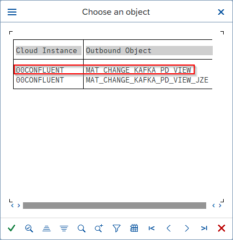Select the MAT_CHANGE_KAFKA_PD_VIEW entry
Screen dimensions: 233x240
pyautogui.click(x=138, y=70)
